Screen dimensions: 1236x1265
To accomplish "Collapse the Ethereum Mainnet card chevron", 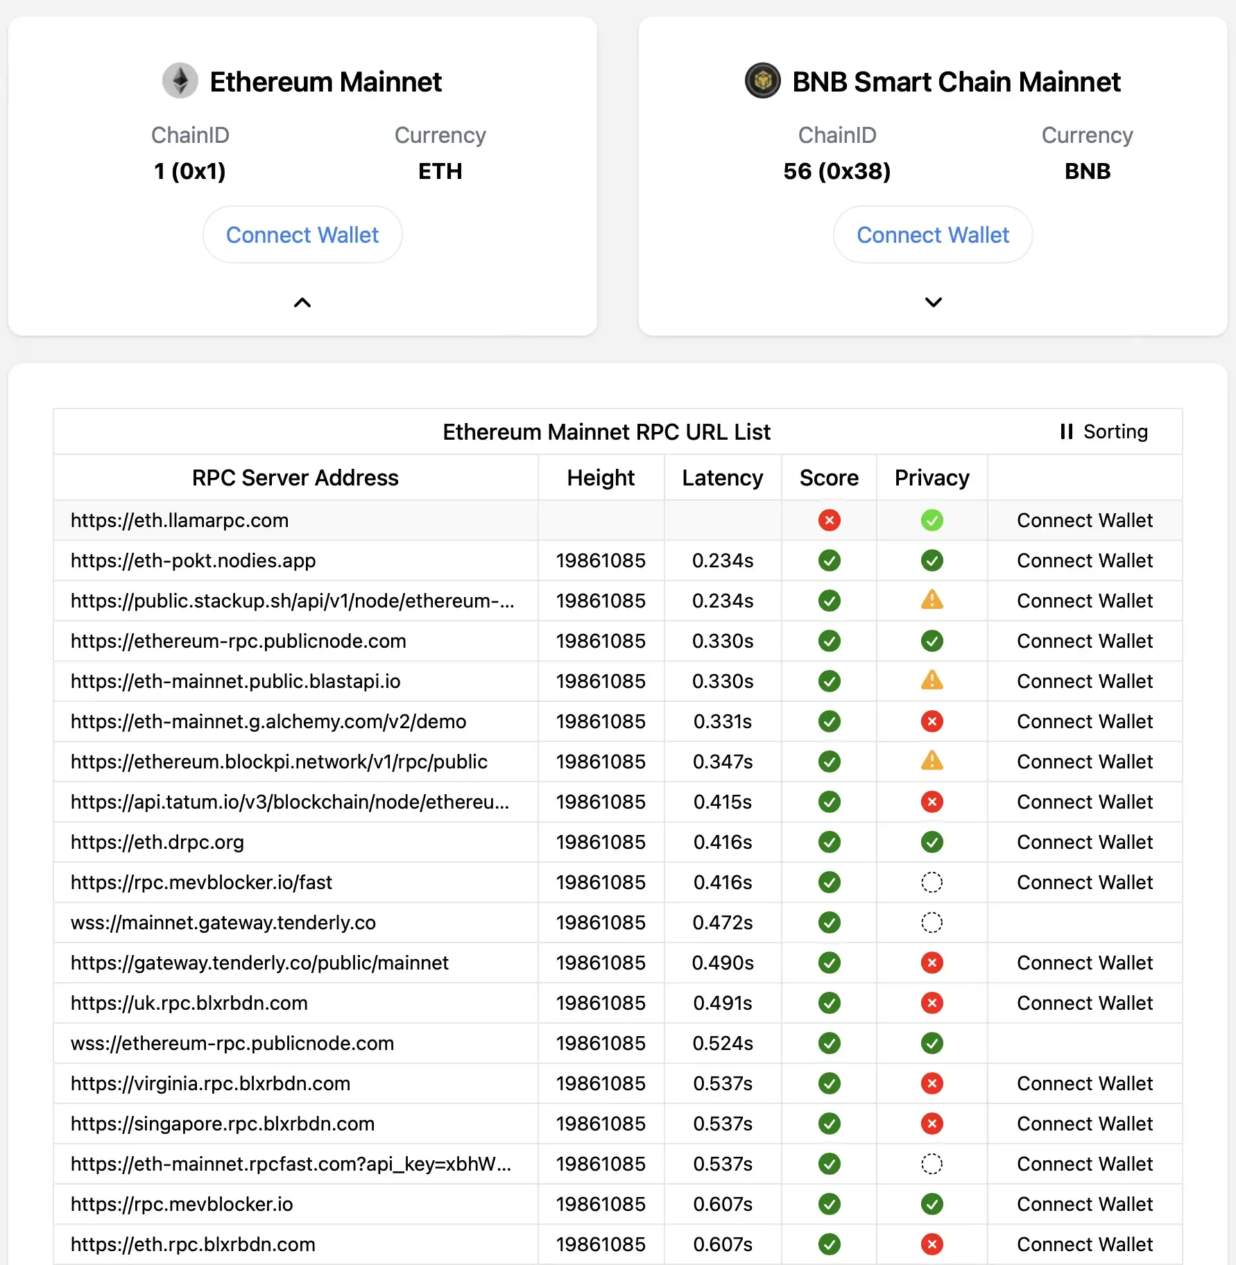I will (x=302, y=302).
